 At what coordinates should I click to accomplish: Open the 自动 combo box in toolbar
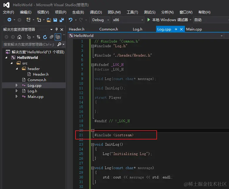coord(211,20)
